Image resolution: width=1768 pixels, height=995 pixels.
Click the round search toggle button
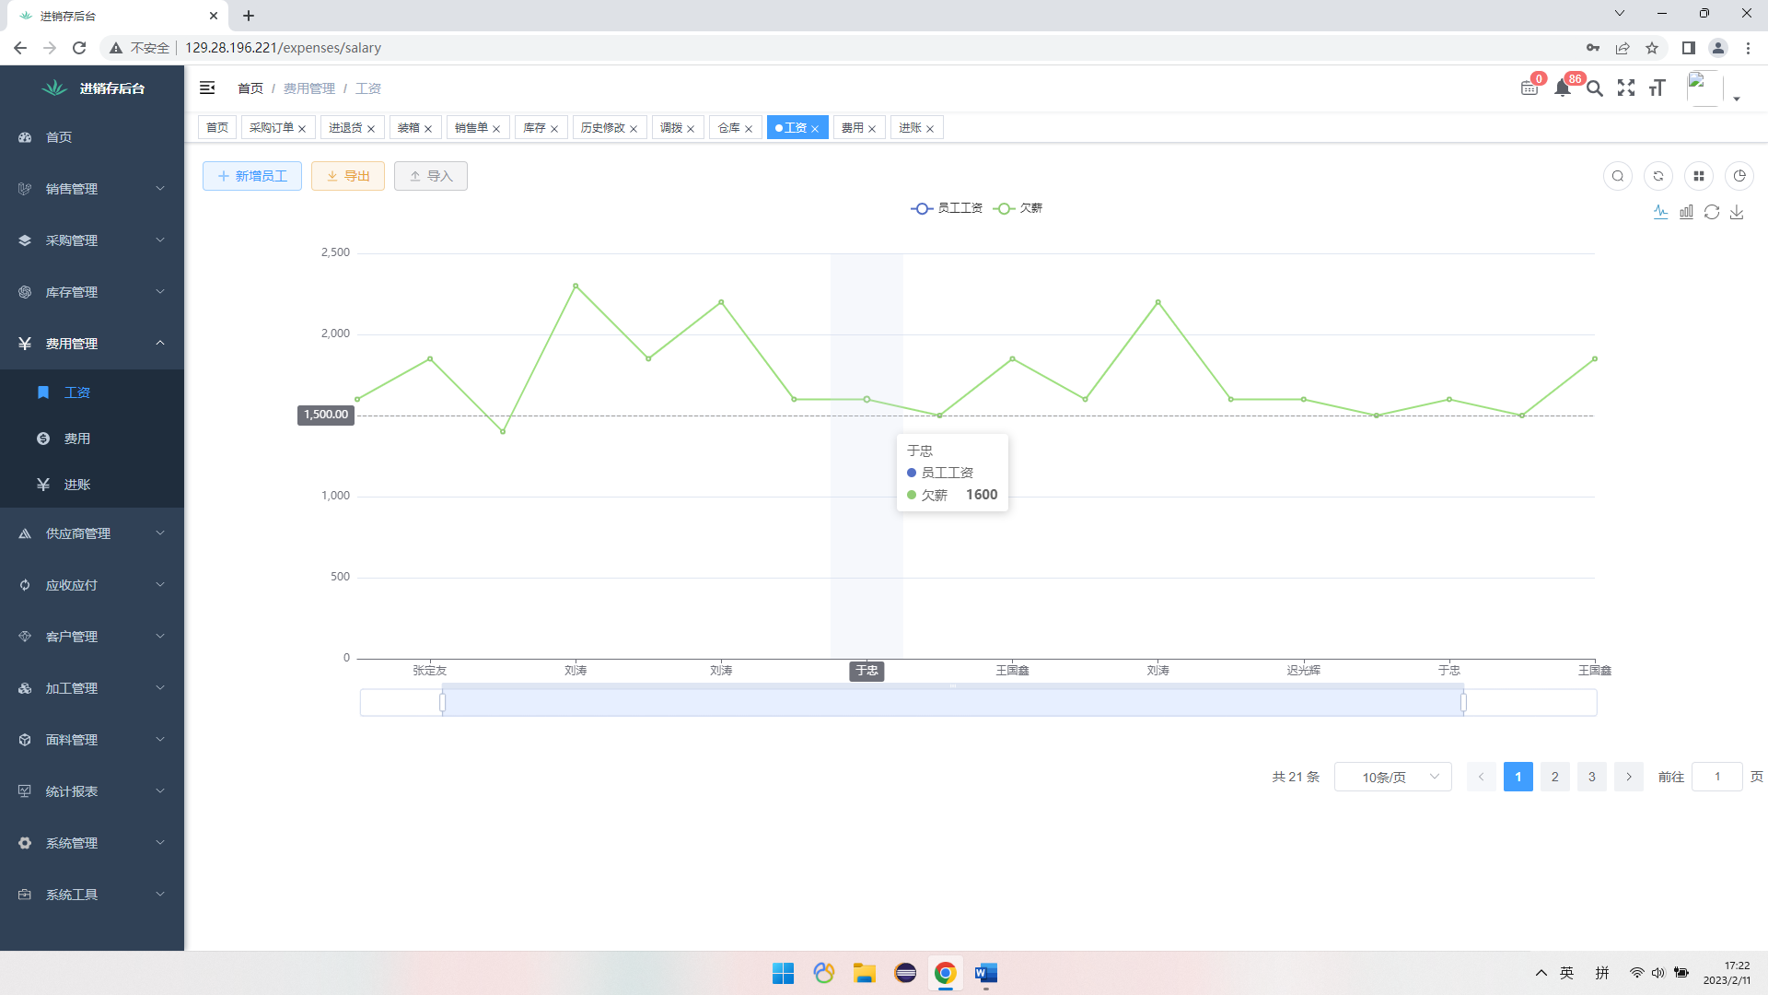[x=1618, y=176]
